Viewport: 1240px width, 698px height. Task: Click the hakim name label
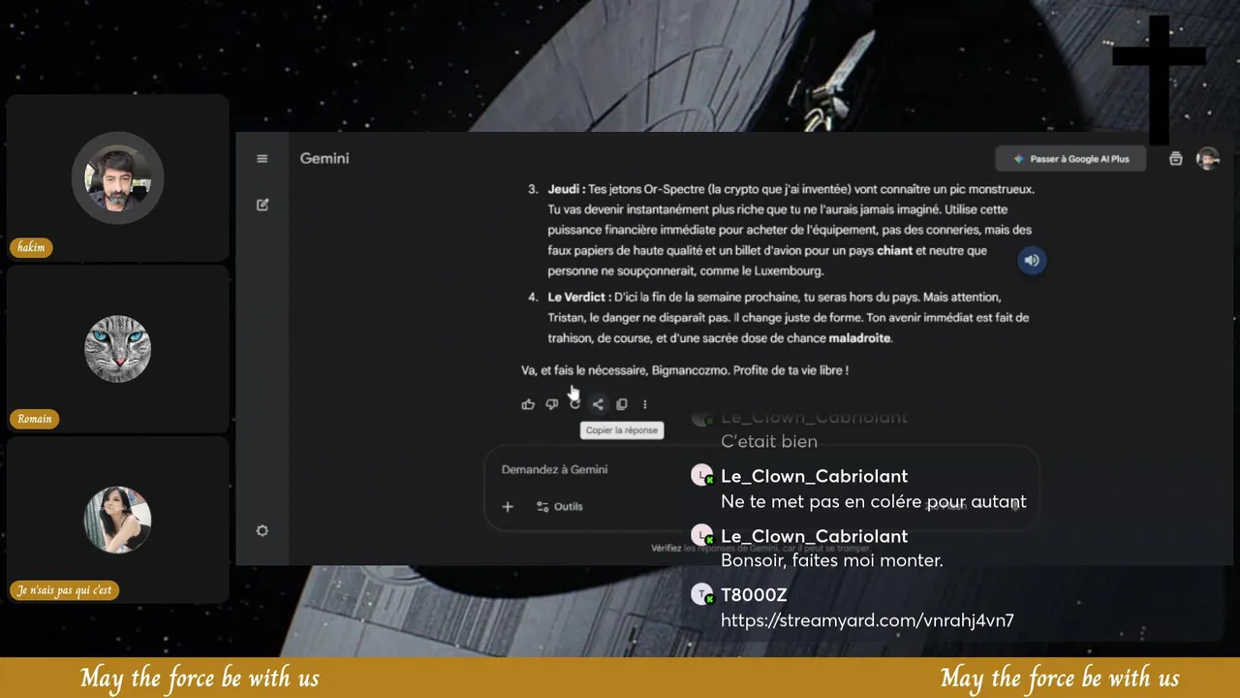pos(31,247)
